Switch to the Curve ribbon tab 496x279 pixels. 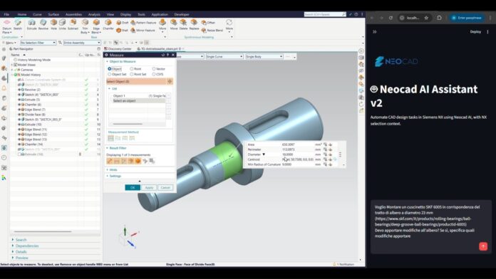(37, 14)
